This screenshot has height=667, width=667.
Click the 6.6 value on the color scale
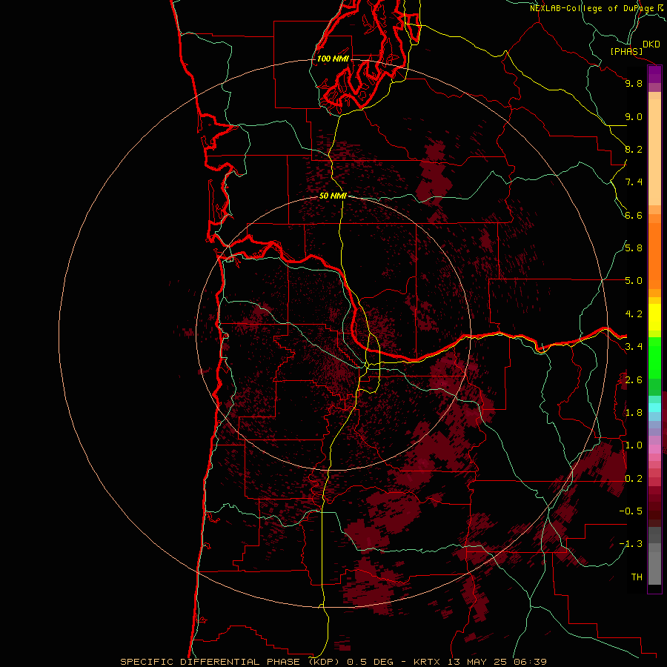click(x=634, y=215)
